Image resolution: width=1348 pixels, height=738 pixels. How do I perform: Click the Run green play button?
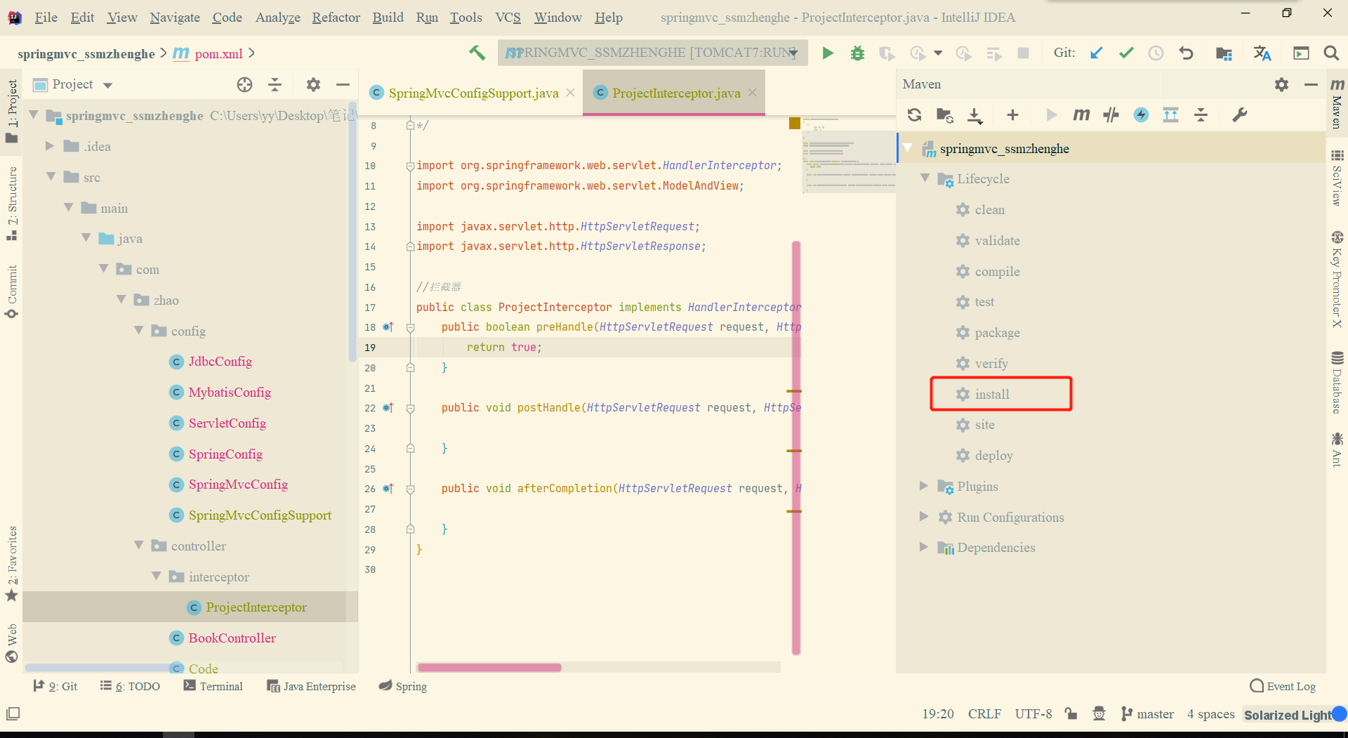pyautogui.click(x=828, y=53)
